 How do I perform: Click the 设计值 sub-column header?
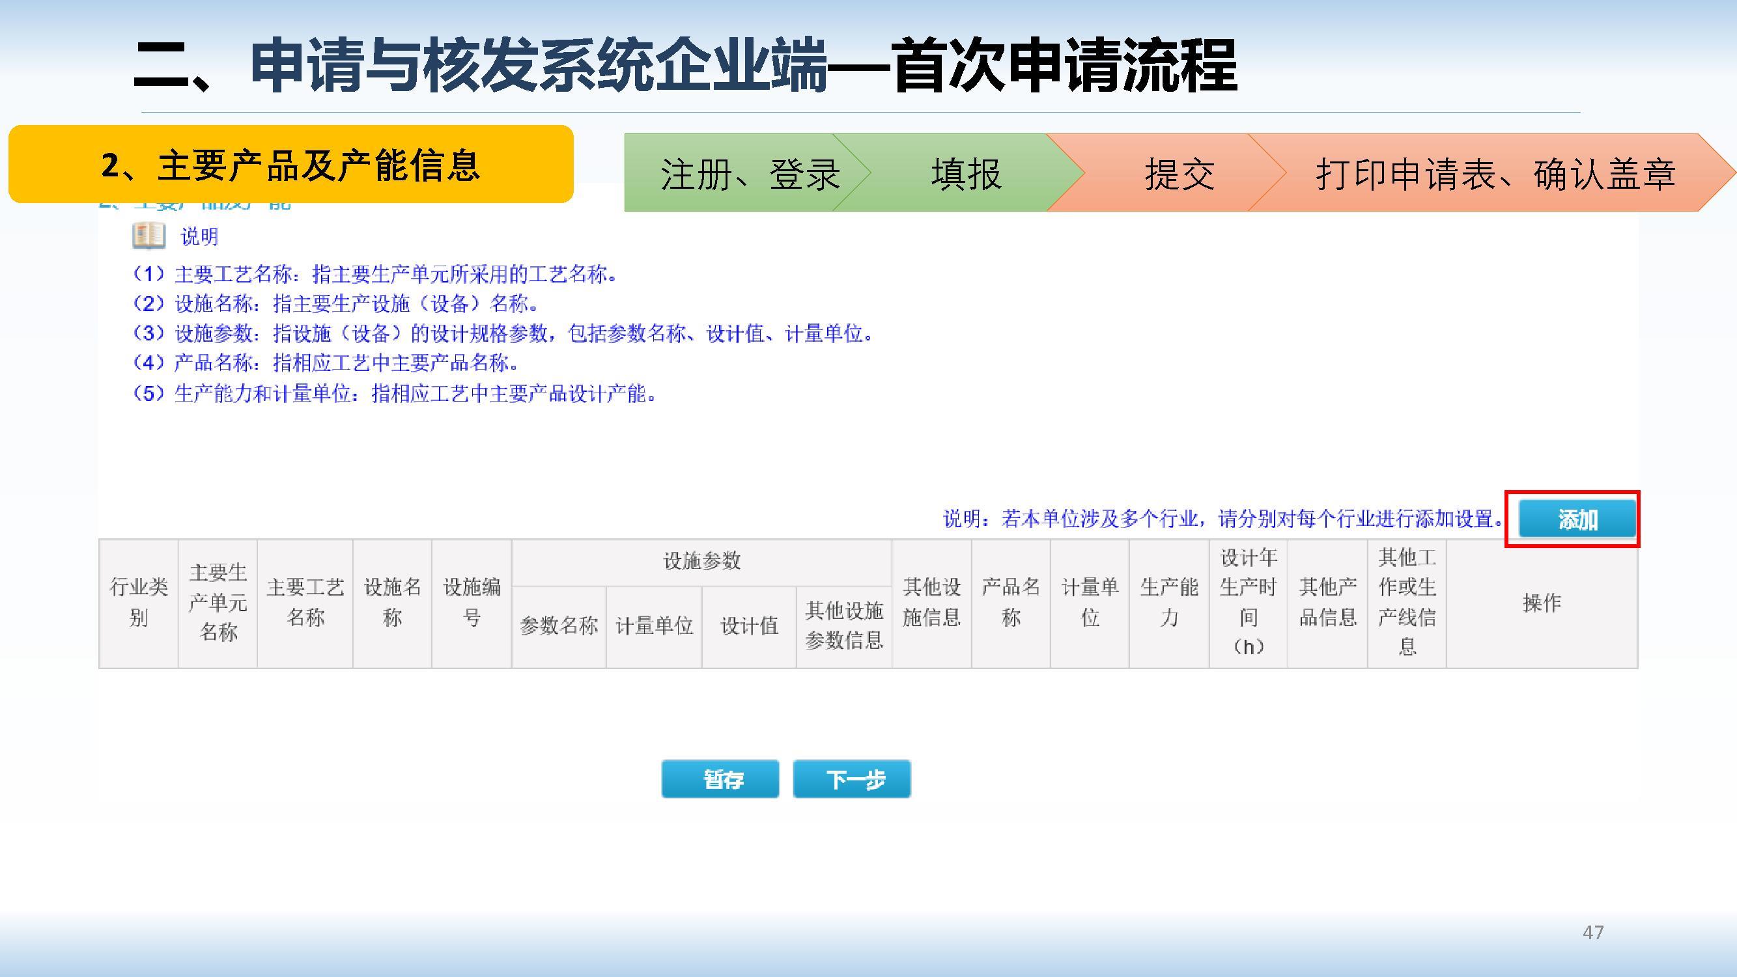[x=748, y=626]
